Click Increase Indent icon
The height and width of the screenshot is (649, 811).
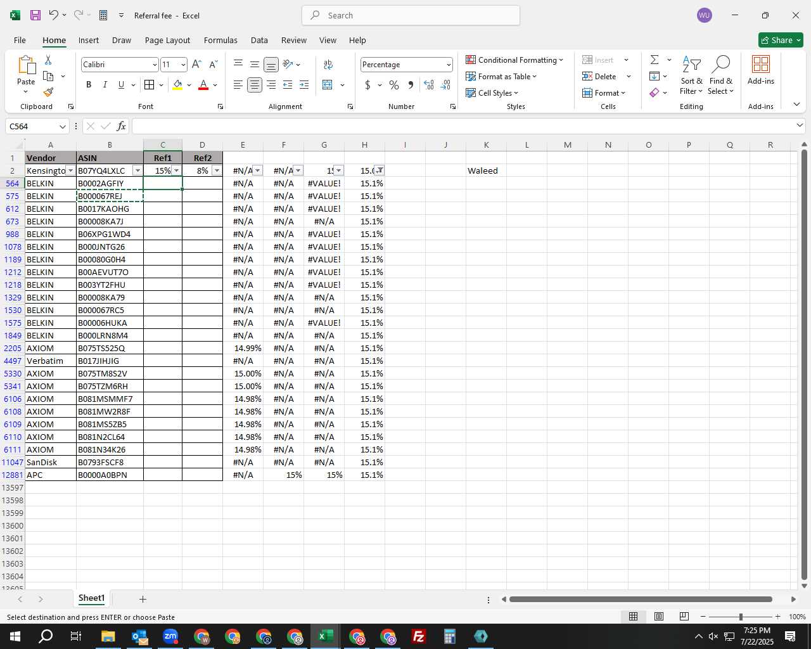point(304,84)
